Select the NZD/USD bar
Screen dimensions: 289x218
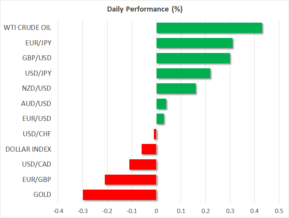176,89
